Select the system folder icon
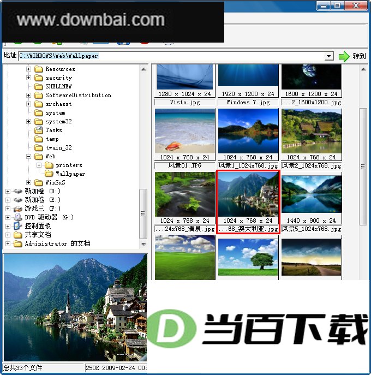Screen dimensions: 371x375 pos(39,112)
